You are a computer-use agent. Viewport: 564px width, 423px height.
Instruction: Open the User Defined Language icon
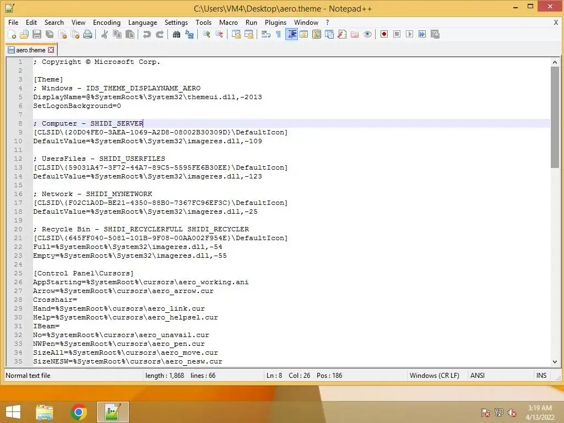point(304,34)
